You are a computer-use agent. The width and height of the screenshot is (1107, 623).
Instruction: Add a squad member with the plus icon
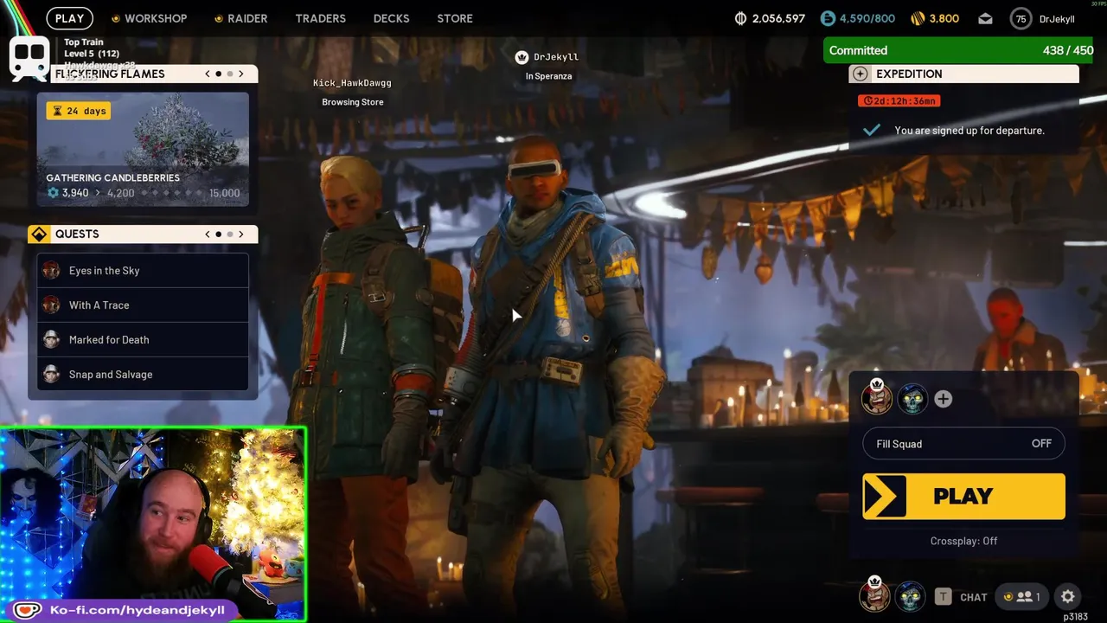coord(943,399)
